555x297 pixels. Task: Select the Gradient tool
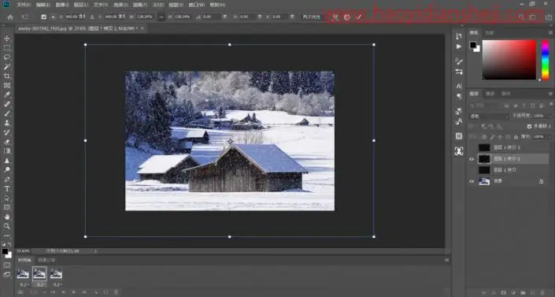coord(7,151)
